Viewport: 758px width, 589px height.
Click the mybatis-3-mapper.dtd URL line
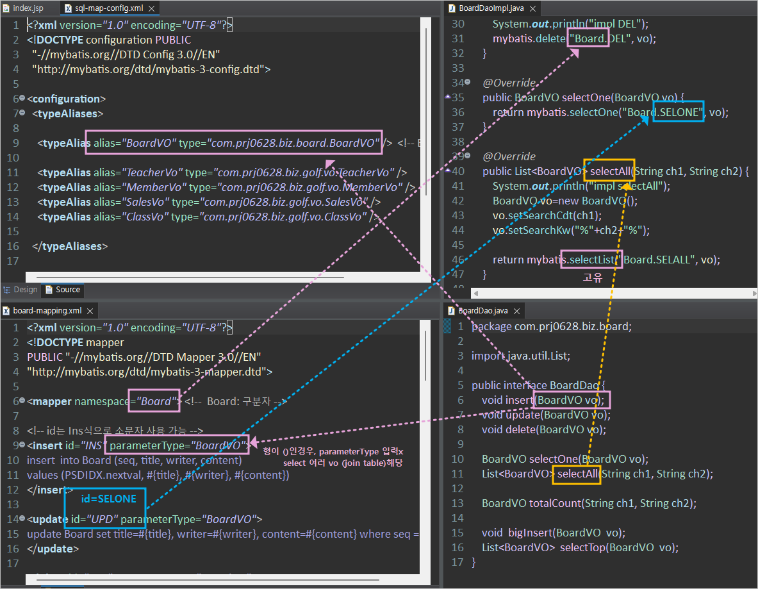(150, 372)
